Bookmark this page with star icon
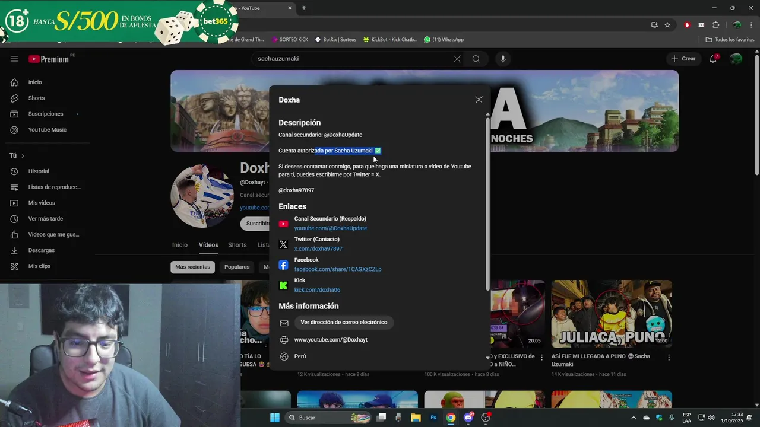Viewport: 760px width, 427px height. (667, 25)
